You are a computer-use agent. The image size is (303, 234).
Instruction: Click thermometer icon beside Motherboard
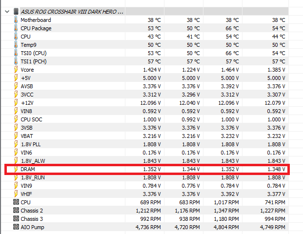click(x=16, y=19)
